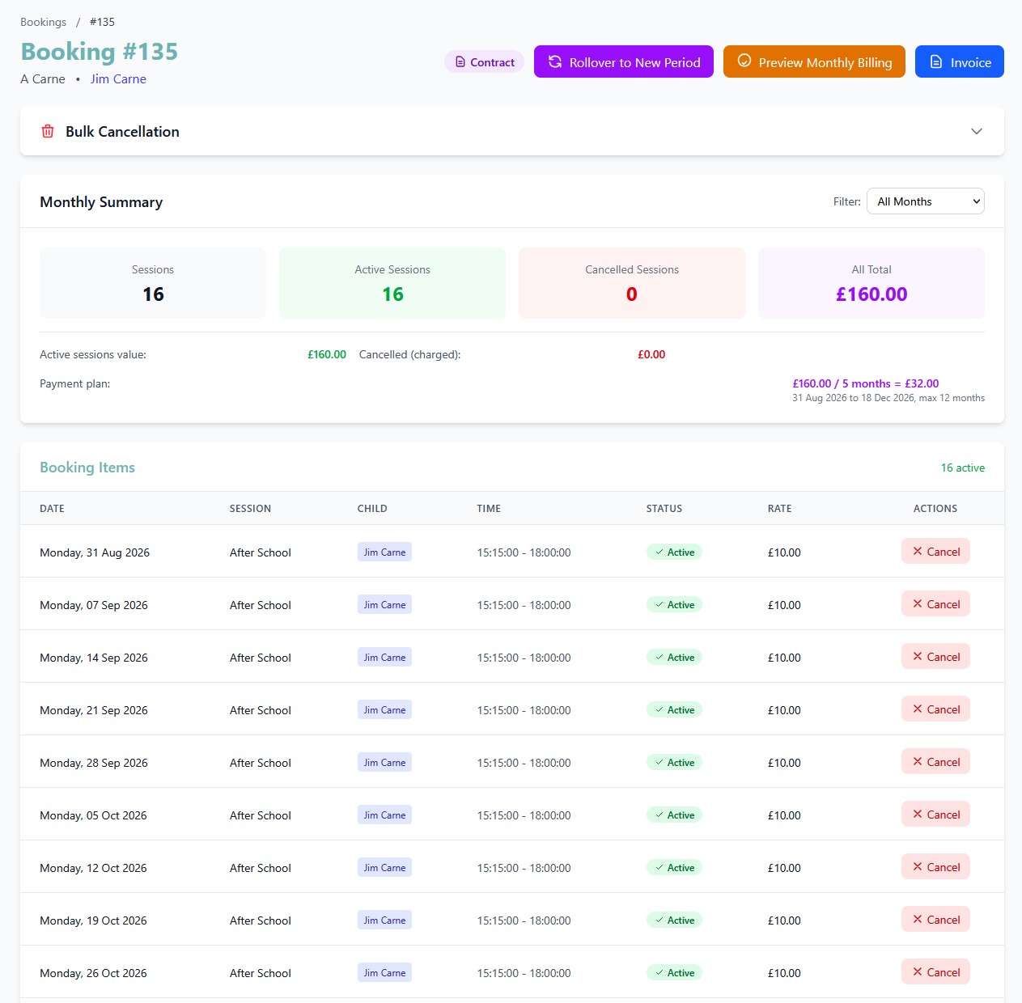The width and height of the screenshot is (1022, 1003).
Task: Click the SESSION column header
Action: [x=250, y=509]
